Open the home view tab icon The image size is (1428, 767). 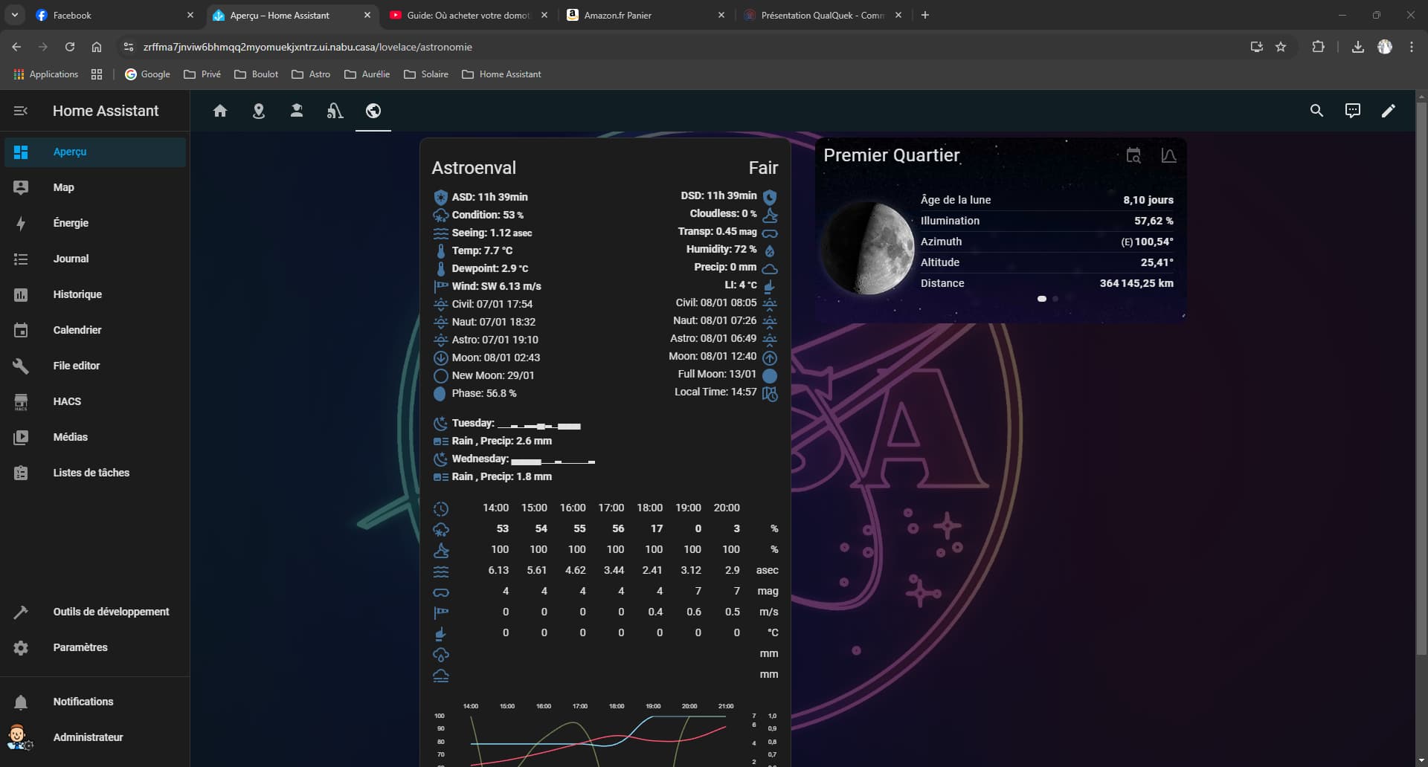(x=220, y=111)
